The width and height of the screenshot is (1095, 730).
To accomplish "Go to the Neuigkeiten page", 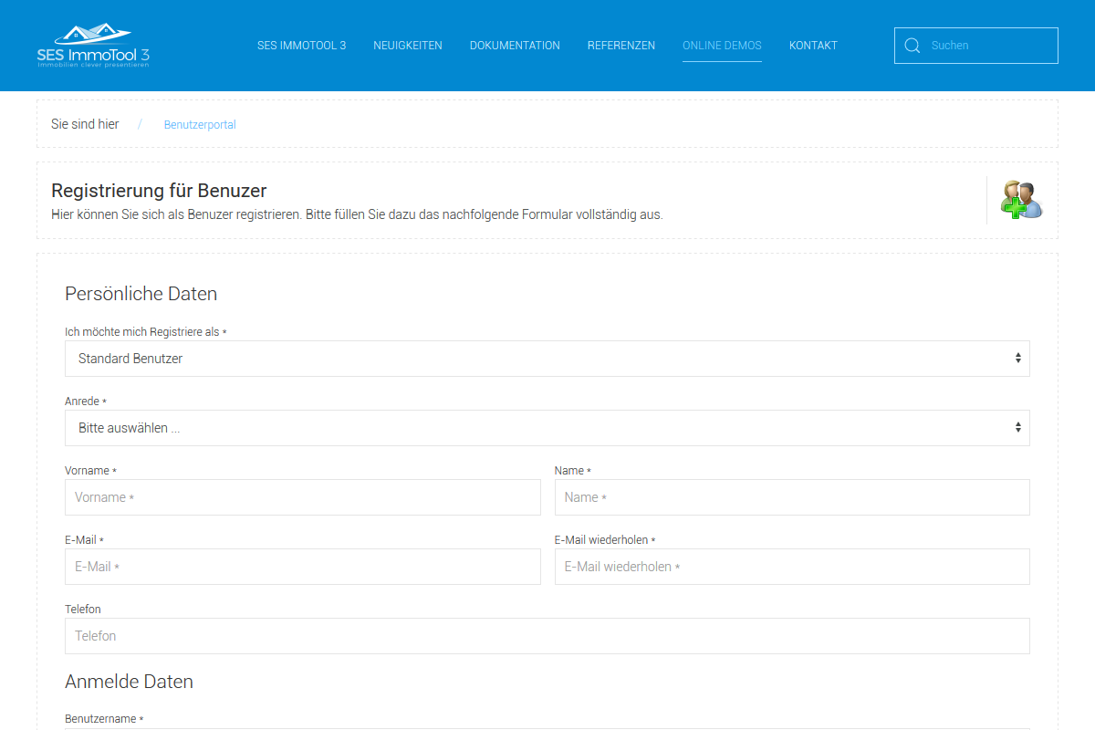I will coord(408,46).
